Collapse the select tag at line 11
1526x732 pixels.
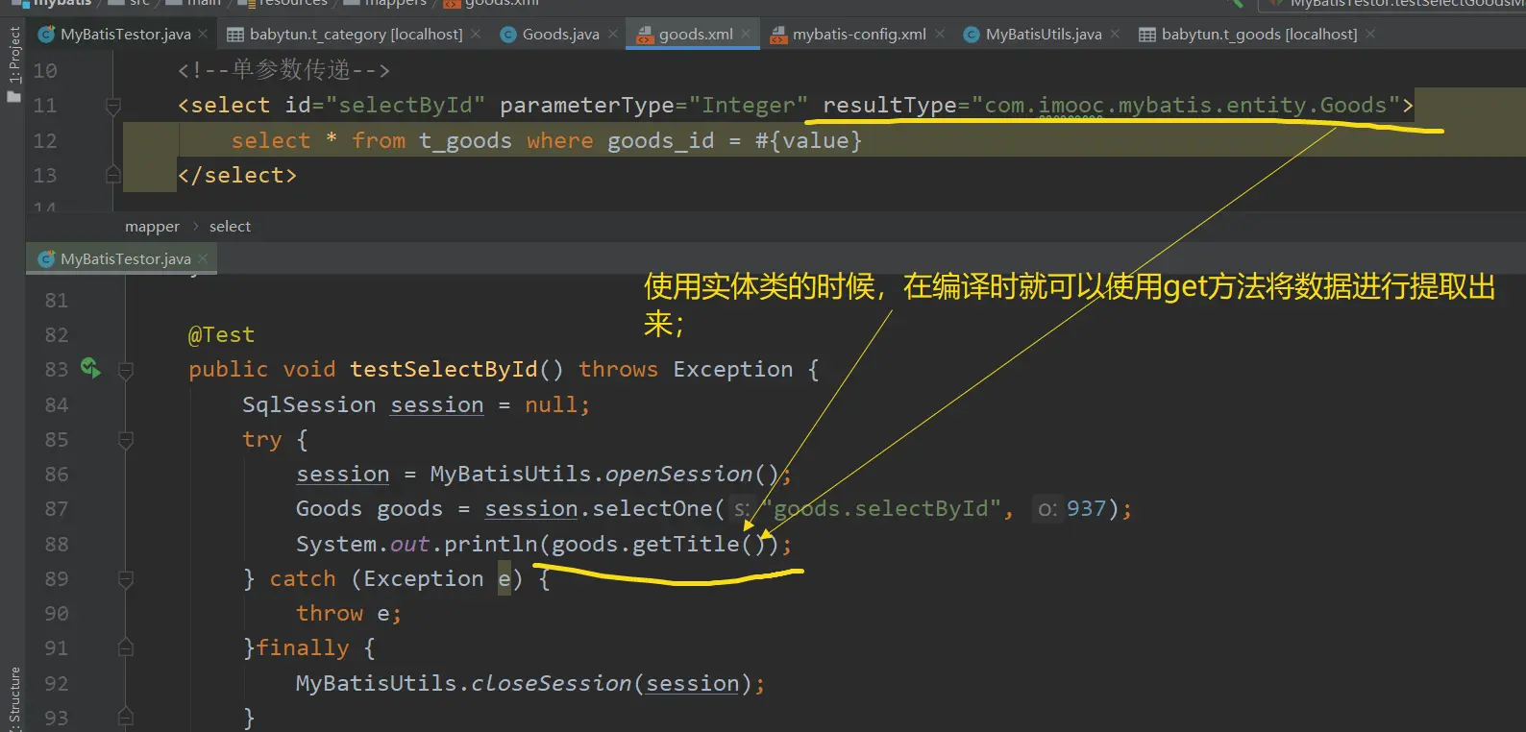tap(113, 106)
